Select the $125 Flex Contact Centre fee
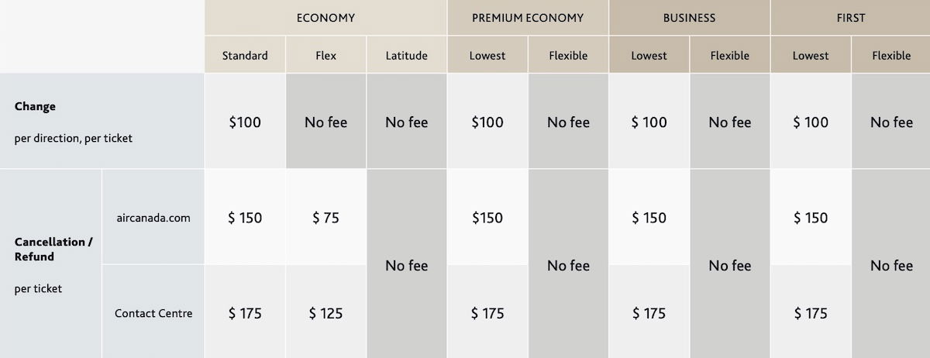This screenshot has width=930, height=358. pyautogui.click(x=326, y=313)
